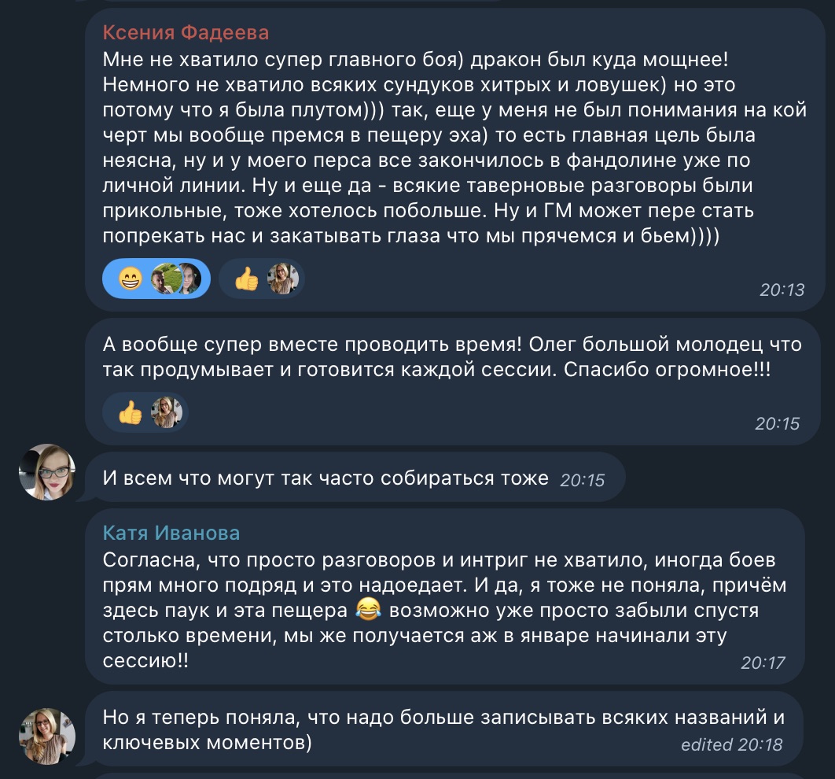Click the grinning face emoji icon
Screen dimensions: 835x779
(x=131, y=279)
